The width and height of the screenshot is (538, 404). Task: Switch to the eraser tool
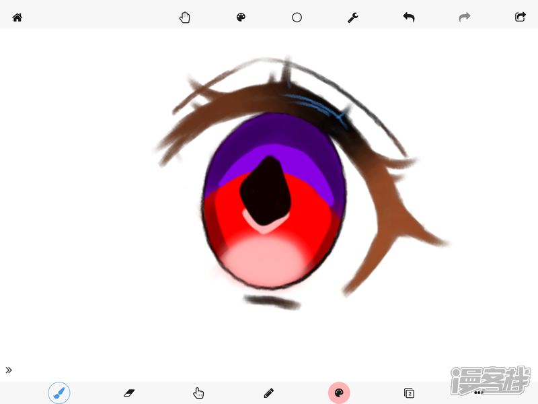point(129,393)
